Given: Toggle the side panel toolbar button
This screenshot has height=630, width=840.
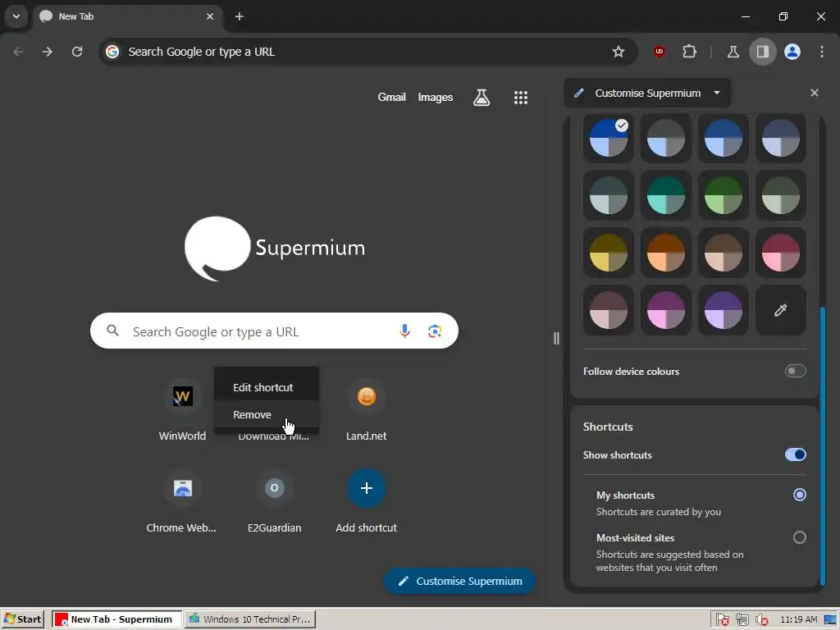Looking at the screenshot, I should point(762,52).
